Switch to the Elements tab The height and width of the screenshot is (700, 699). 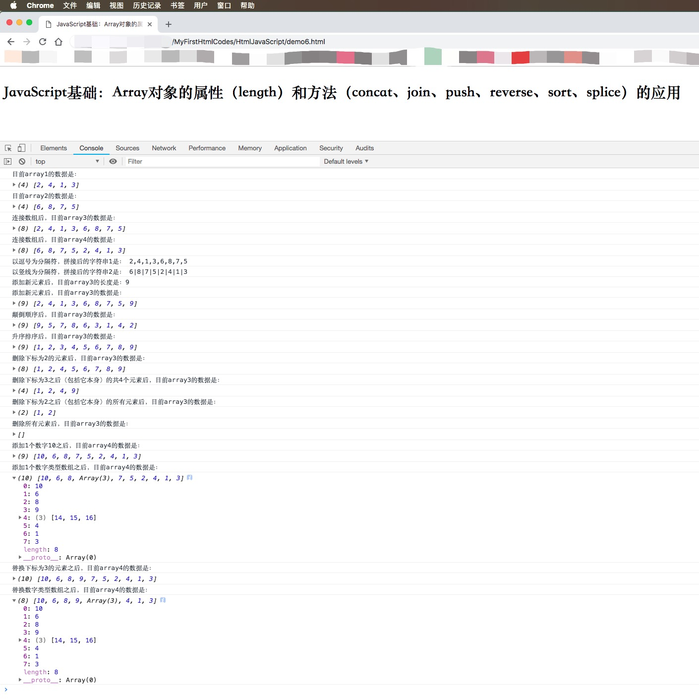[x=54, y=148]
